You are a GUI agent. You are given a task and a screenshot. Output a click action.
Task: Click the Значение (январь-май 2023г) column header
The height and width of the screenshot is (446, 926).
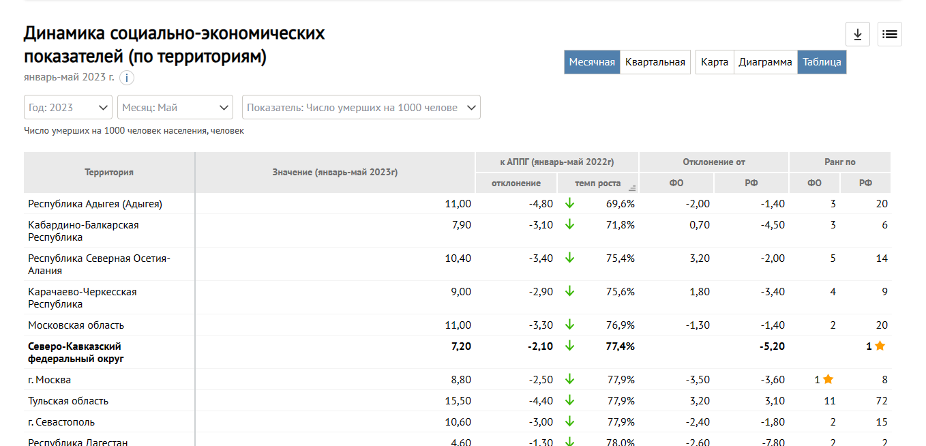click(335, 173)
